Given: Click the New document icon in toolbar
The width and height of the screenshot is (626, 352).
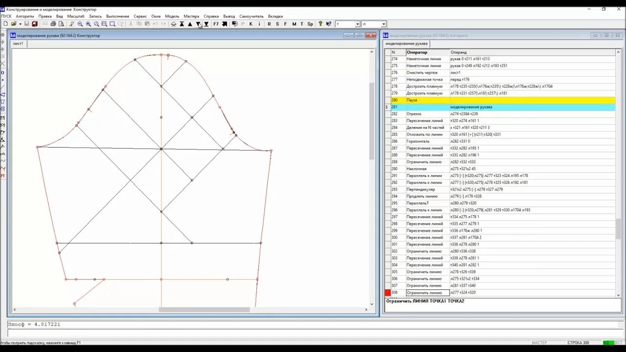Looking at the screenshot, I should pos(5,24).
